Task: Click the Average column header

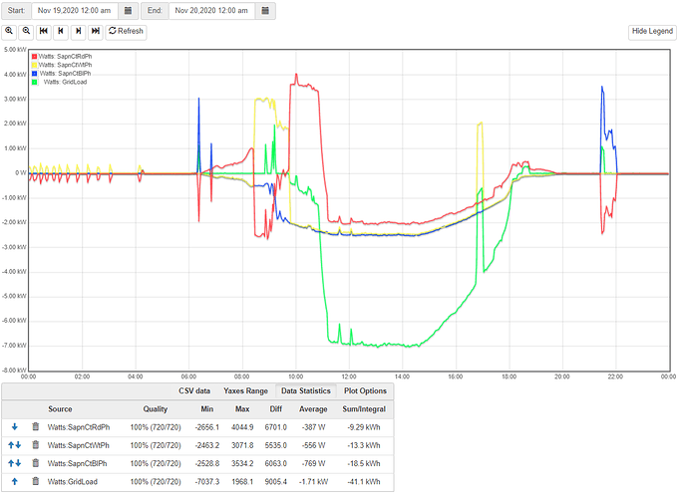Action: click(x=313, y=409)
